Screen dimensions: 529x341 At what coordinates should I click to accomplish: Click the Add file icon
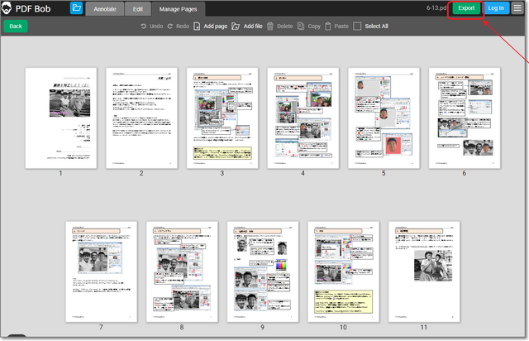point(236,26)
